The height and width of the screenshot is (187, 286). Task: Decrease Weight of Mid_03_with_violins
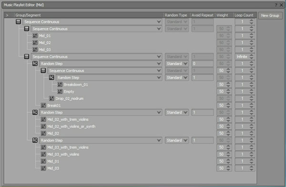tap(228, 156)
